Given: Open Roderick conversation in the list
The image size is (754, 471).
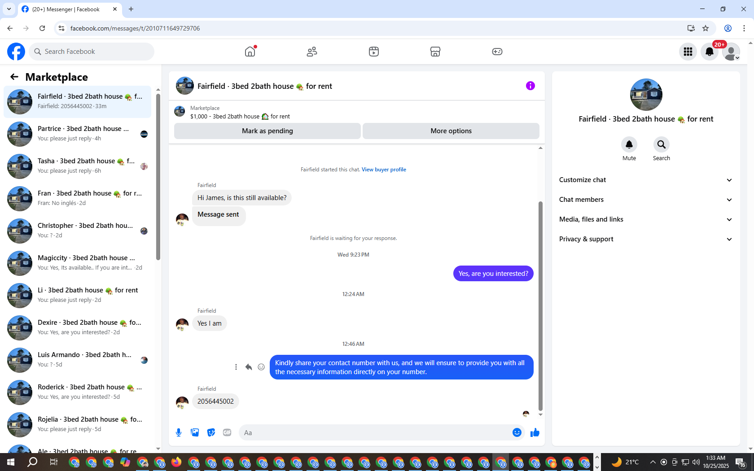Looking at the screenshot, I should point(77,392).
